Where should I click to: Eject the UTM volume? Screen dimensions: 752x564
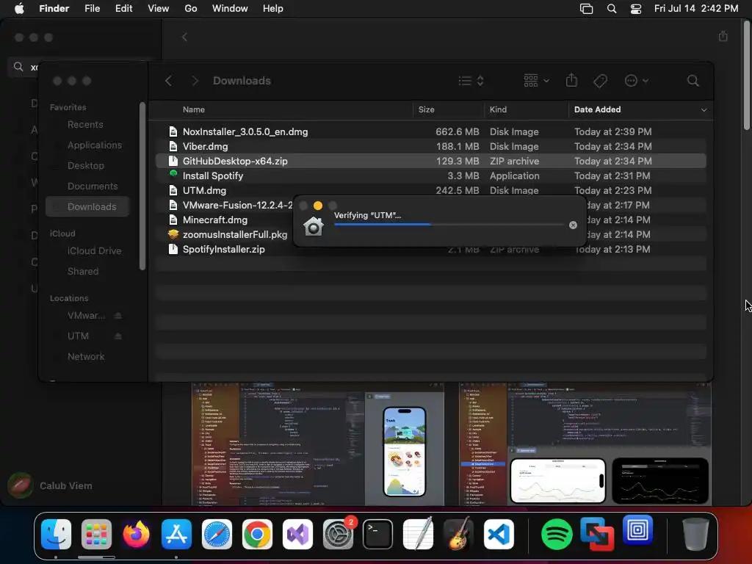tap(118, 336)
